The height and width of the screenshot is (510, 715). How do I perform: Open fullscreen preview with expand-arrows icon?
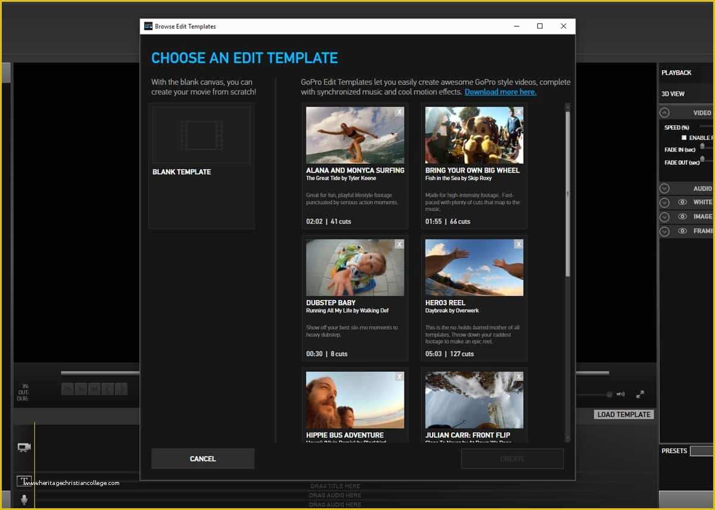[x=640, y=394]
